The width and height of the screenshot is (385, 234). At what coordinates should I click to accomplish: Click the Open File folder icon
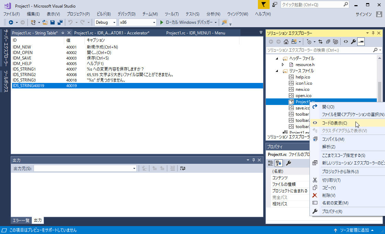[45, 22]
